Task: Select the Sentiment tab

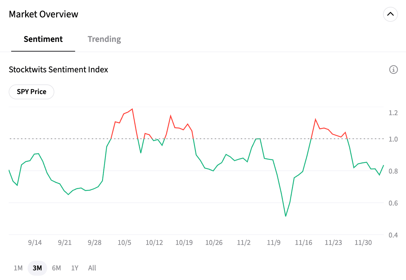Action: click(43, 39)
